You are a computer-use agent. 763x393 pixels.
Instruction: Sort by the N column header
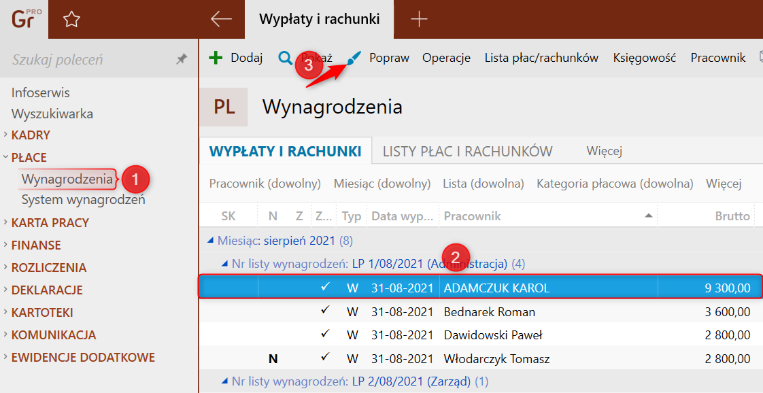pyautogui.click(x=273, y=216)
